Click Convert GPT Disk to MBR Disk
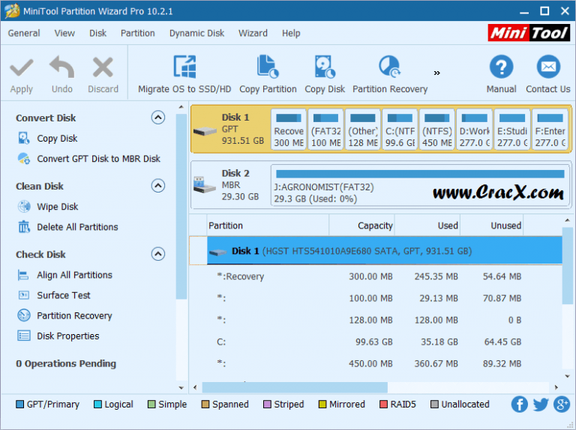The width and height of the screenshot is (576, 430). coord(98,159)
